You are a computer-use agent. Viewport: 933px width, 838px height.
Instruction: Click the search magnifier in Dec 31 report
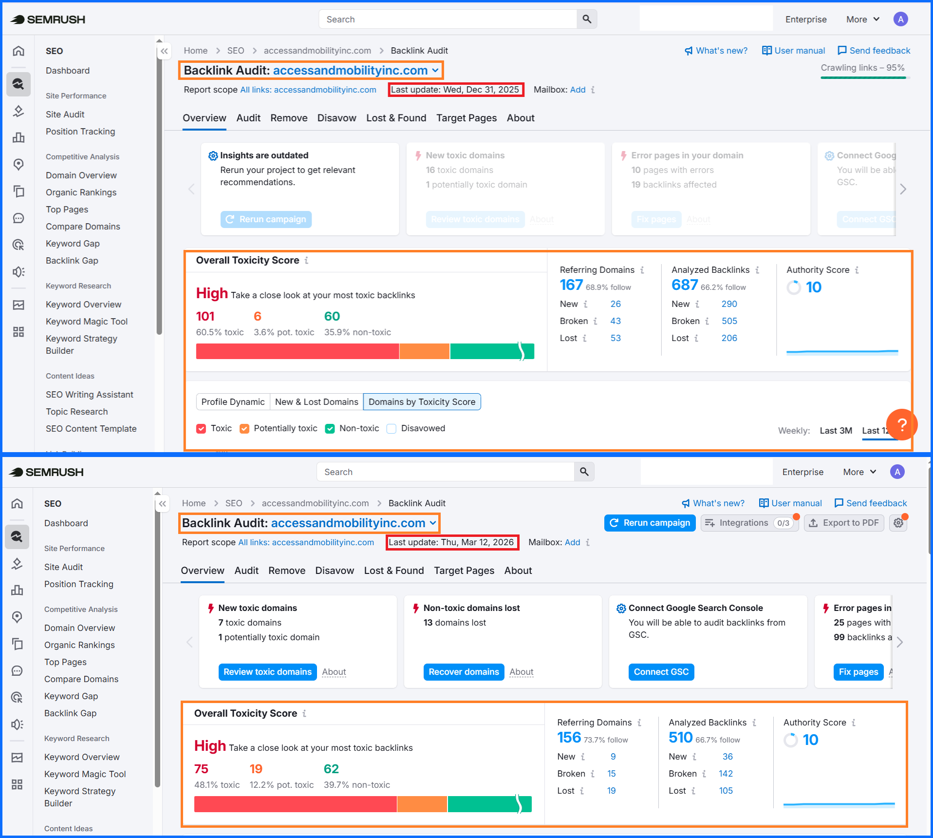pyautogui.click(x=587, y=19)
